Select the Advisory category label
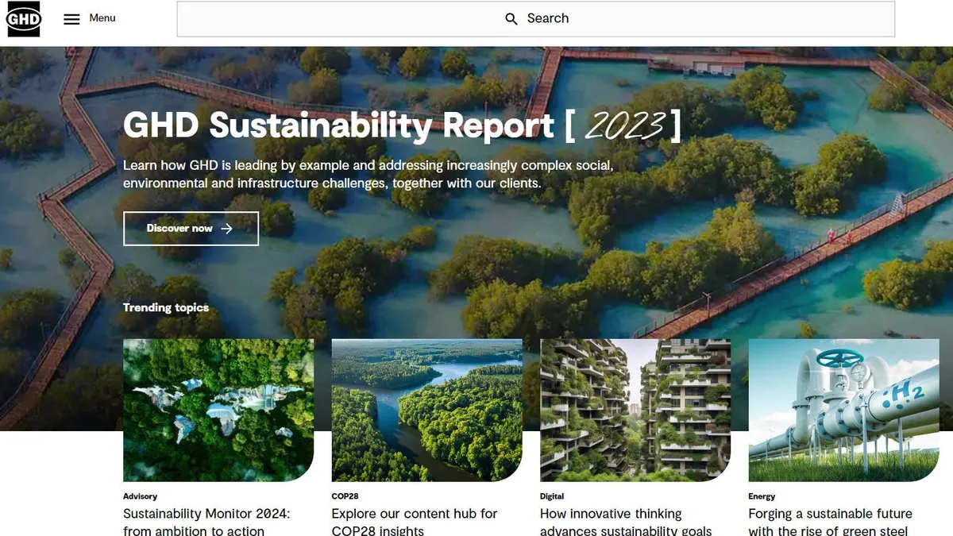This screenshot has width=953, height=536. click(141, 496)
